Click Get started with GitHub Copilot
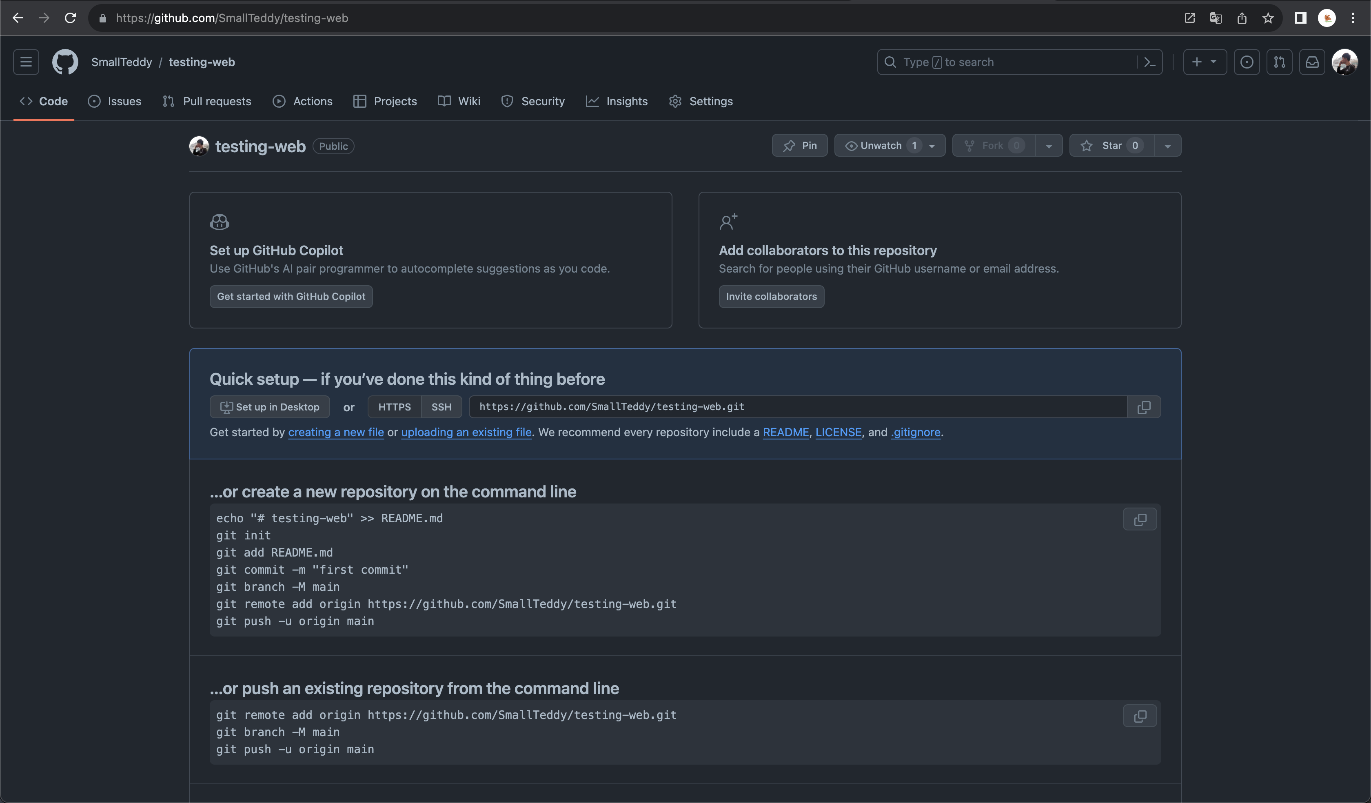This screenshot has width=1371, height=803. click(x=291, y=296)
